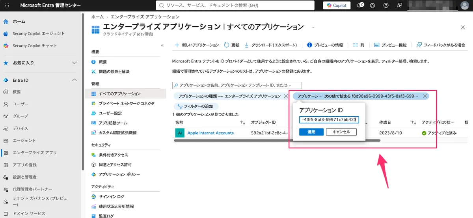This screenshot has width=473, height=218.
Task: Click the application name search field
Action: (237, 85)
